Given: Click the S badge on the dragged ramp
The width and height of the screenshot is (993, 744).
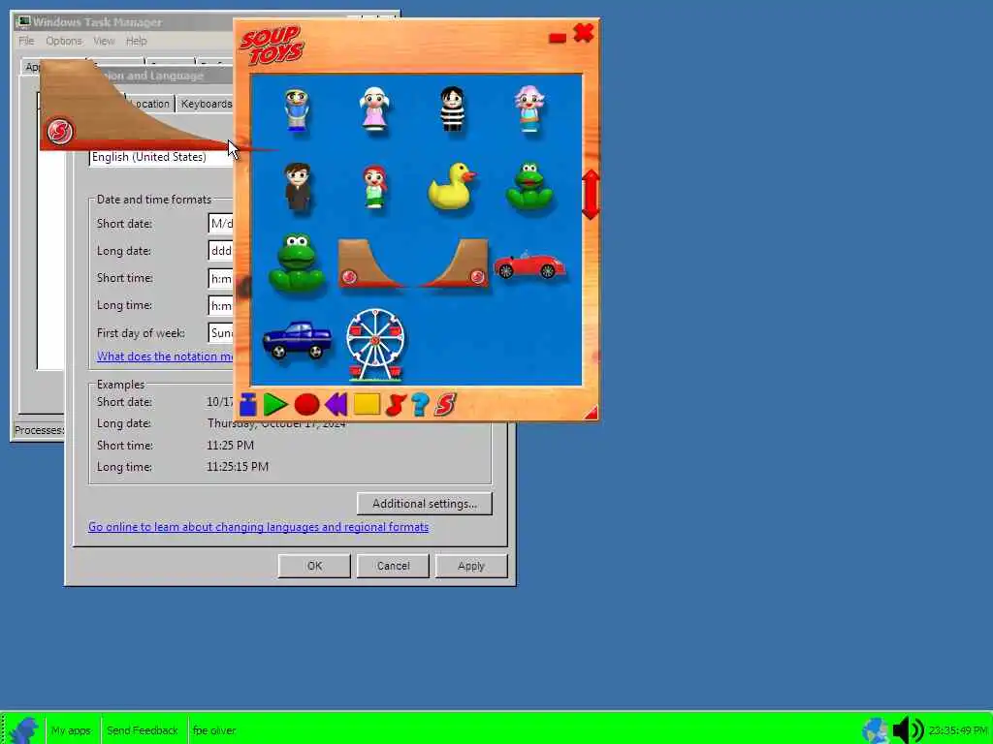Looking at the screenshot, I should 60,131.
